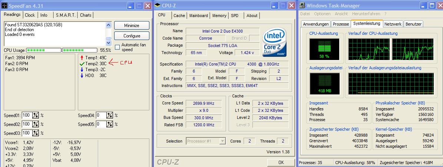Open the Netzwerk tab in Task-Manager
The image size is (443, 167).
(393, 24)
